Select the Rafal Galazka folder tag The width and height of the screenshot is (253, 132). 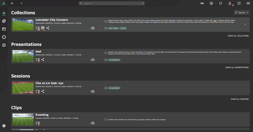[x=113, y=28]
